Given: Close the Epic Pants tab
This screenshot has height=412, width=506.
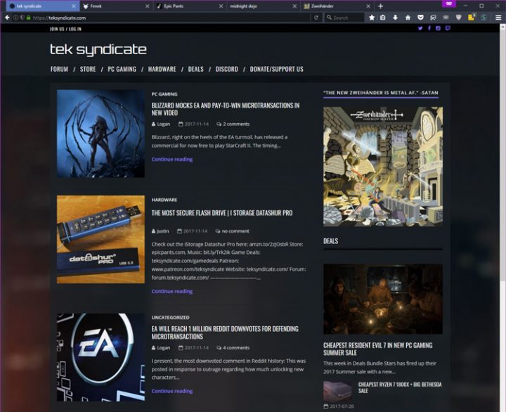Looking at the screenshot, I should (221, 6).
